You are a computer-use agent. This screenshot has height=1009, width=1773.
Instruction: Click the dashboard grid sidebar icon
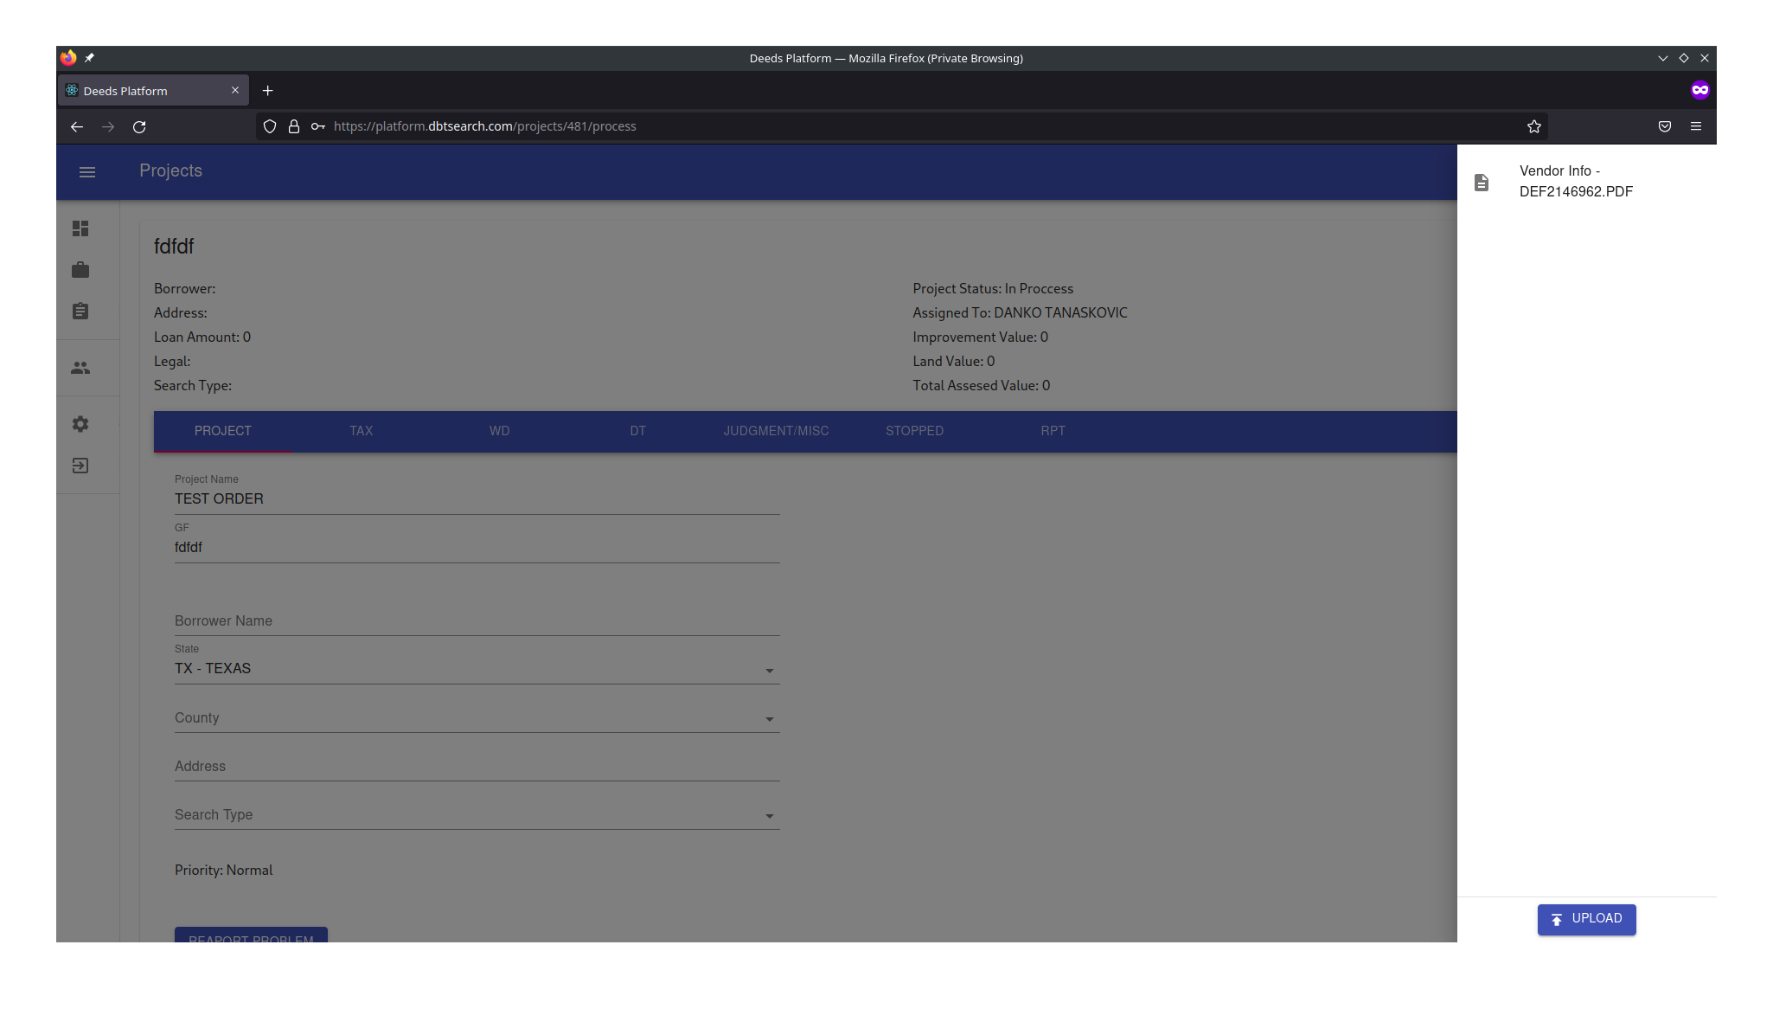(x=80, y=228)
